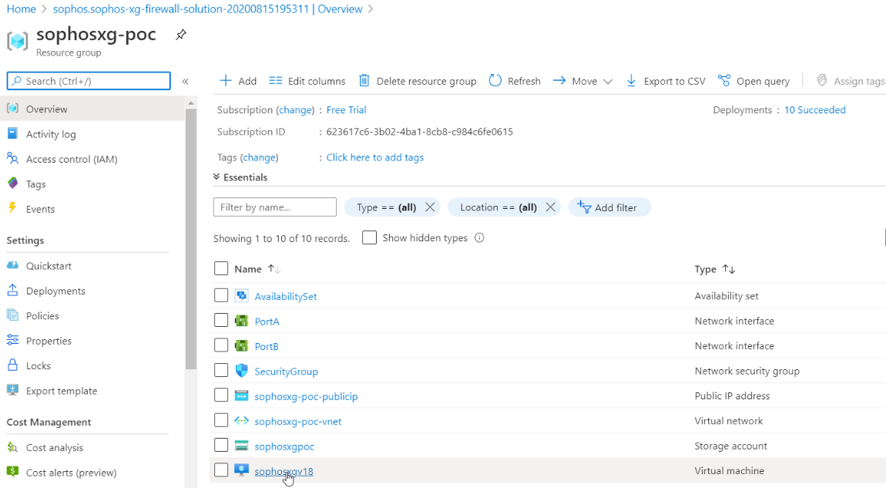Open Cost analysis in sidebar

click(x=55, y=447)
